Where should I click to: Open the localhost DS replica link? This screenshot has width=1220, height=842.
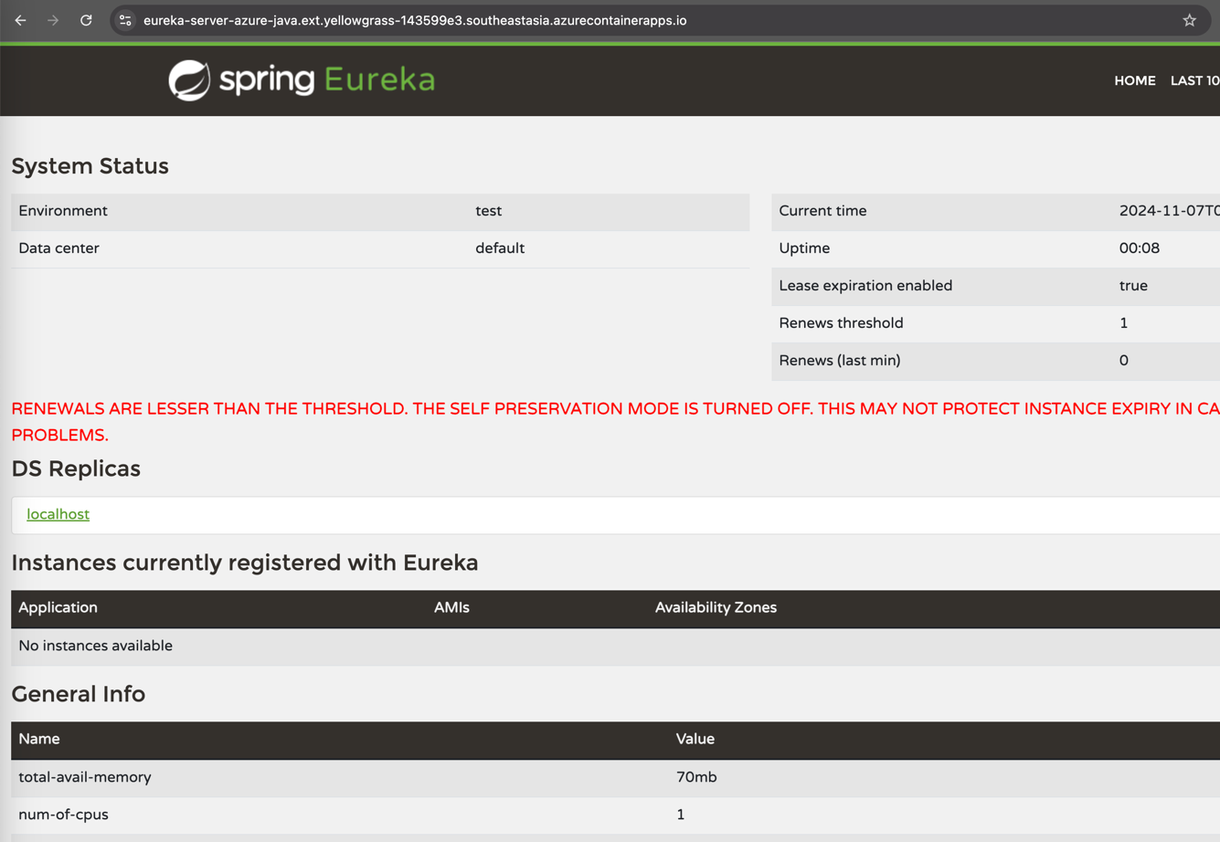click(58, 514)
